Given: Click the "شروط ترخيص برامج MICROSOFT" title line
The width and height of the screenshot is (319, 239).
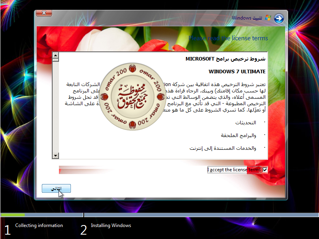Looking at the screenshot, I should click(x=225, y=59).
